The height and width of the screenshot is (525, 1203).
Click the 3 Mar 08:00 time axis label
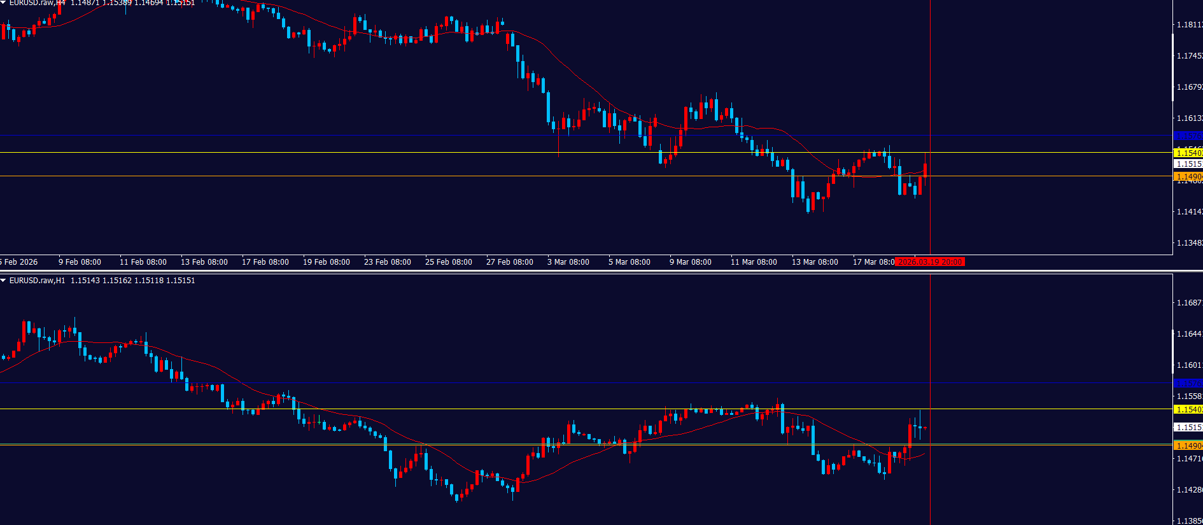click(568, 262)
